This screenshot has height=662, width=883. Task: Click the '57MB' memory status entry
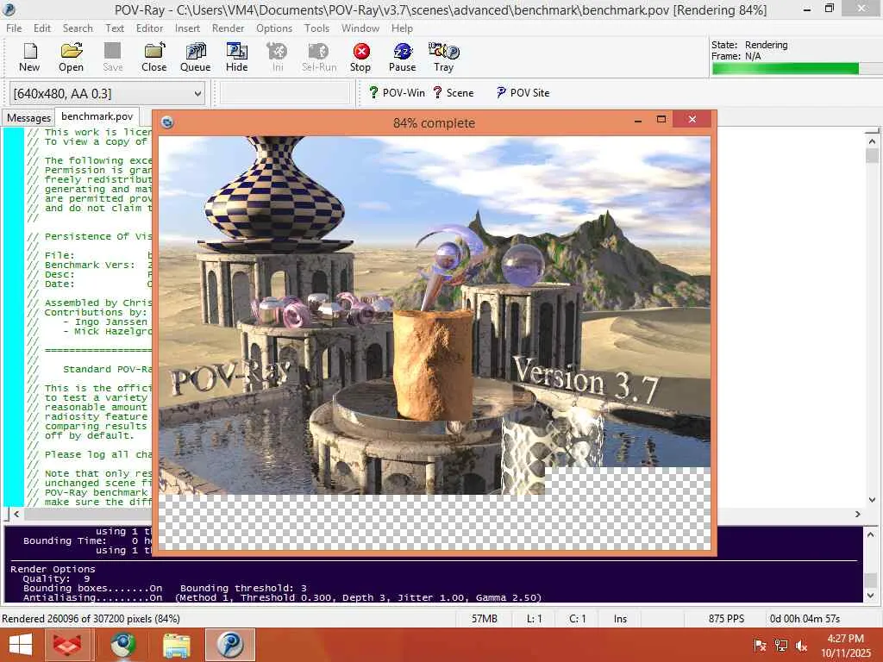485,619
